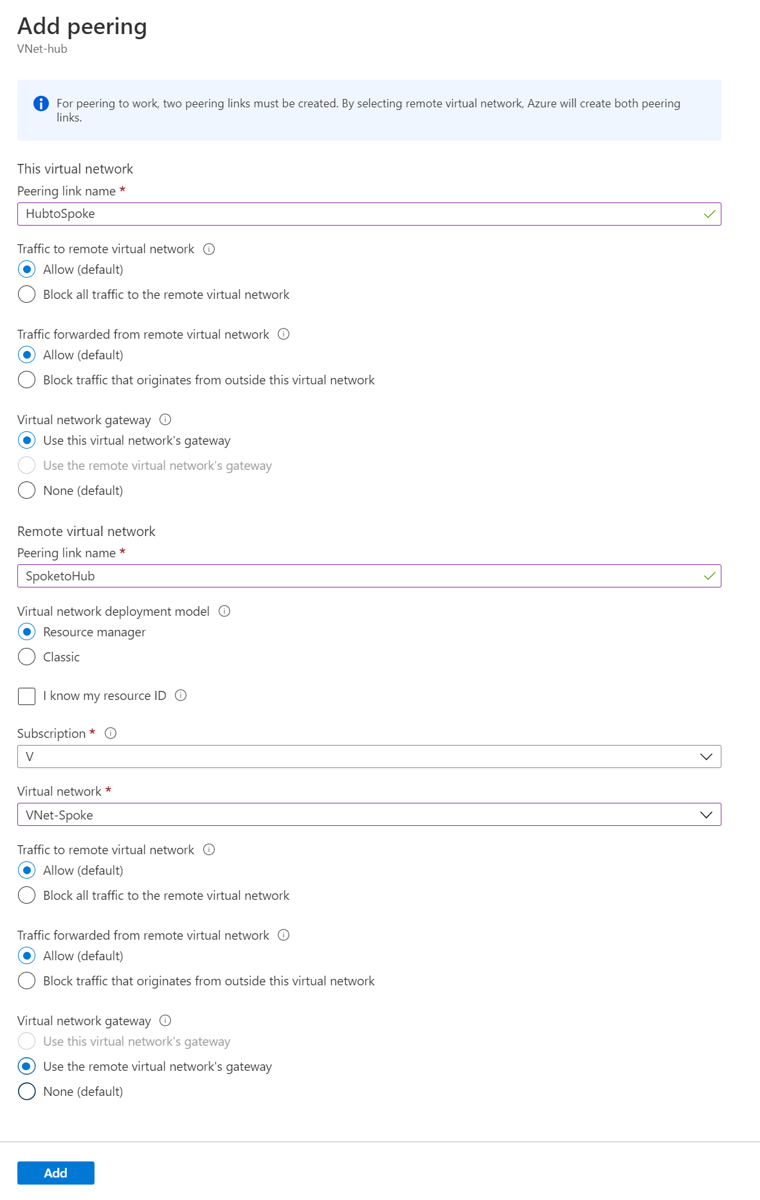The image size is (760, 1200).
Task: Click info icon beside second Traffic forwarded from remote network
Action: click(x=284, y=935)
